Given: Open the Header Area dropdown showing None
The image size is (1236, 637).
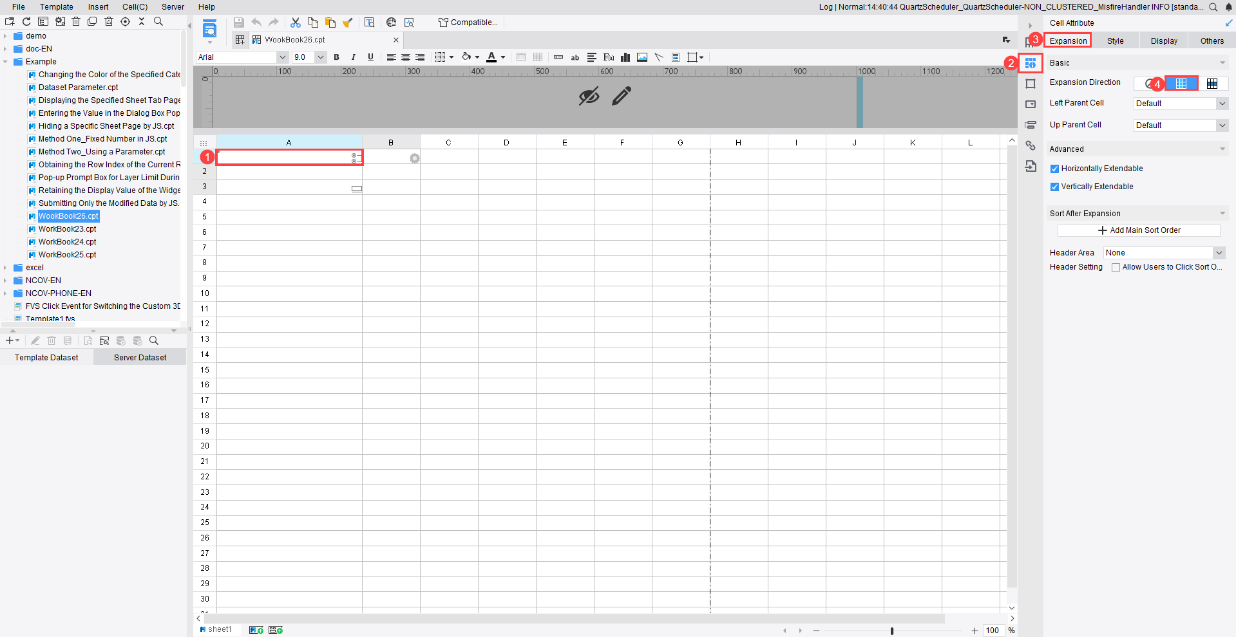Looking at the screenshot, I should (1163, 252).
